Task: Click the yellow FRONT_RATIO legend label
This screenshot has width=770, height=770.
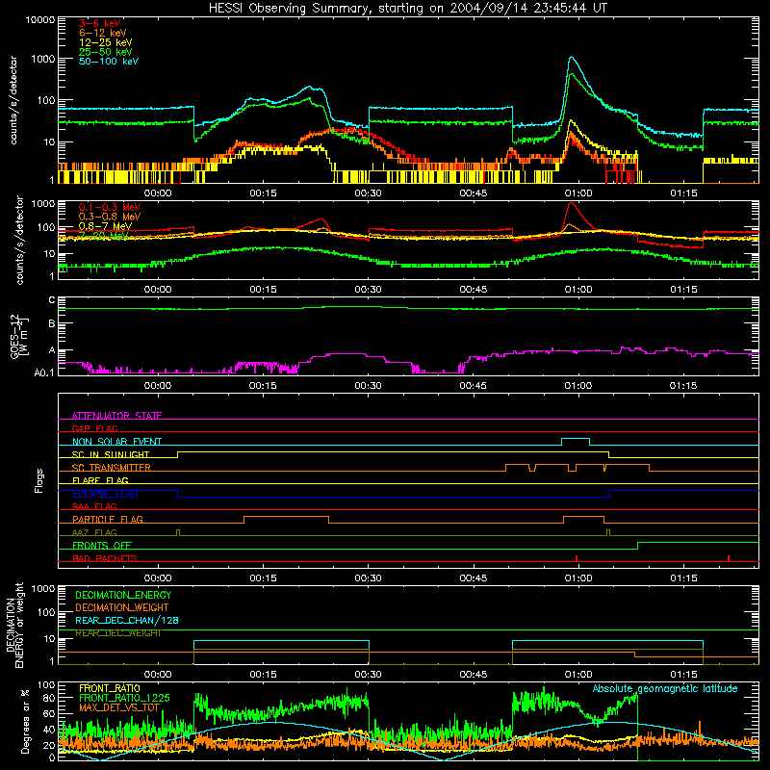Action: click(x=110, y=688)
